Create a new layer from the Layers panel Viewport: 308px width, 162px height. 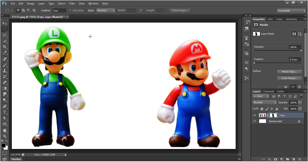click(294, 159)
